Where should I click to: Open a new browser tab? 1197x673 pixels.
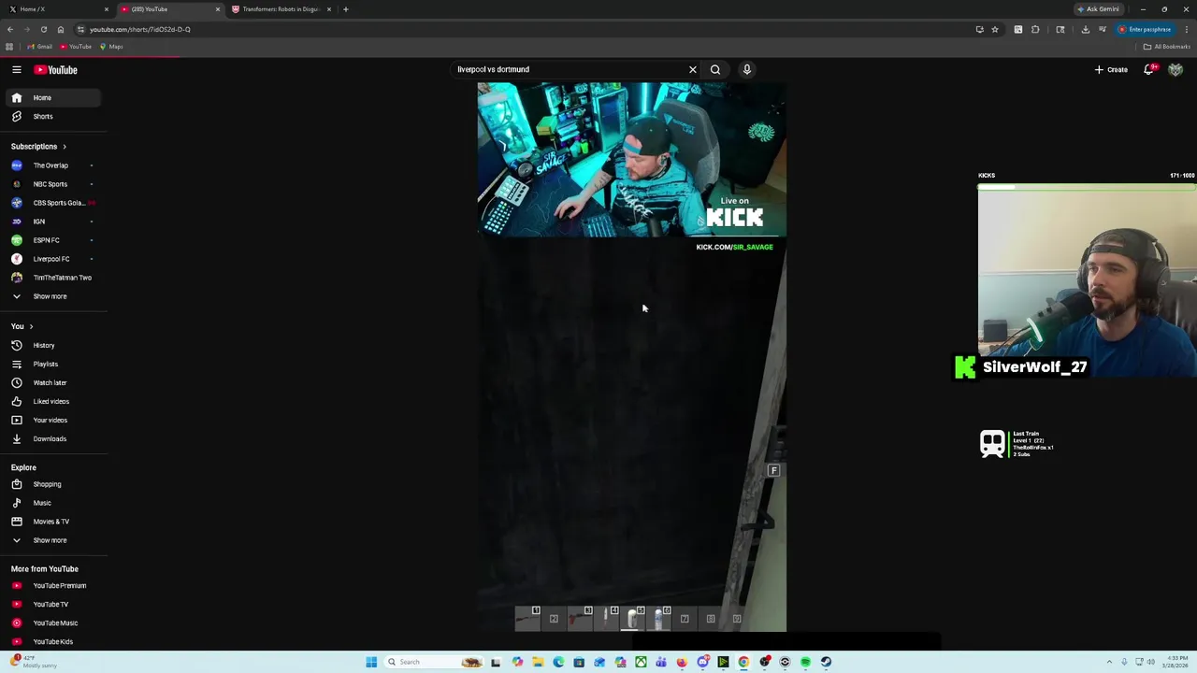pos(346,9)
